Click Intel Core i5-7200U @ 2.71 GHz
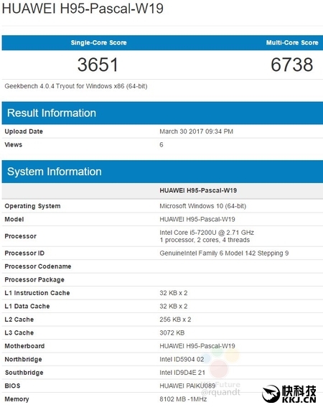The height and width of the screenshot is (410, 323). (207, 233)
